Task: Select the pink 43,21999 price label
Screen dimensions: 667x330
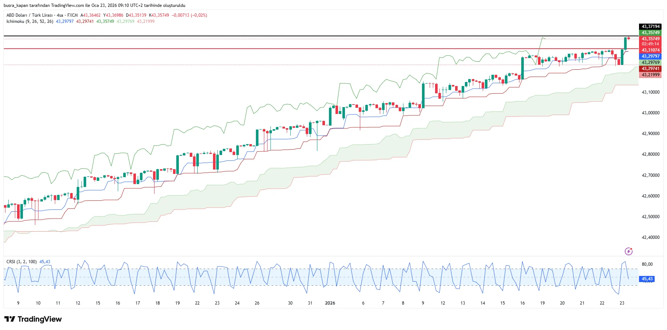Action: (x=650, y=75)
